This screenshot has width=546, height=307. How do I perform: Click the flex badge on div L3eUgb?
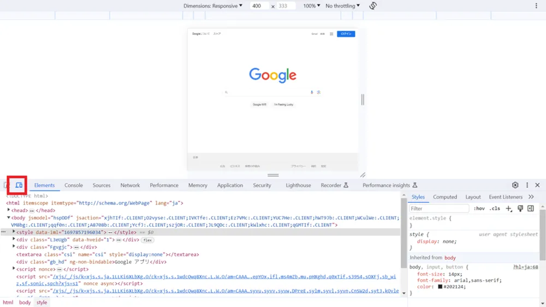pos(147,240)
